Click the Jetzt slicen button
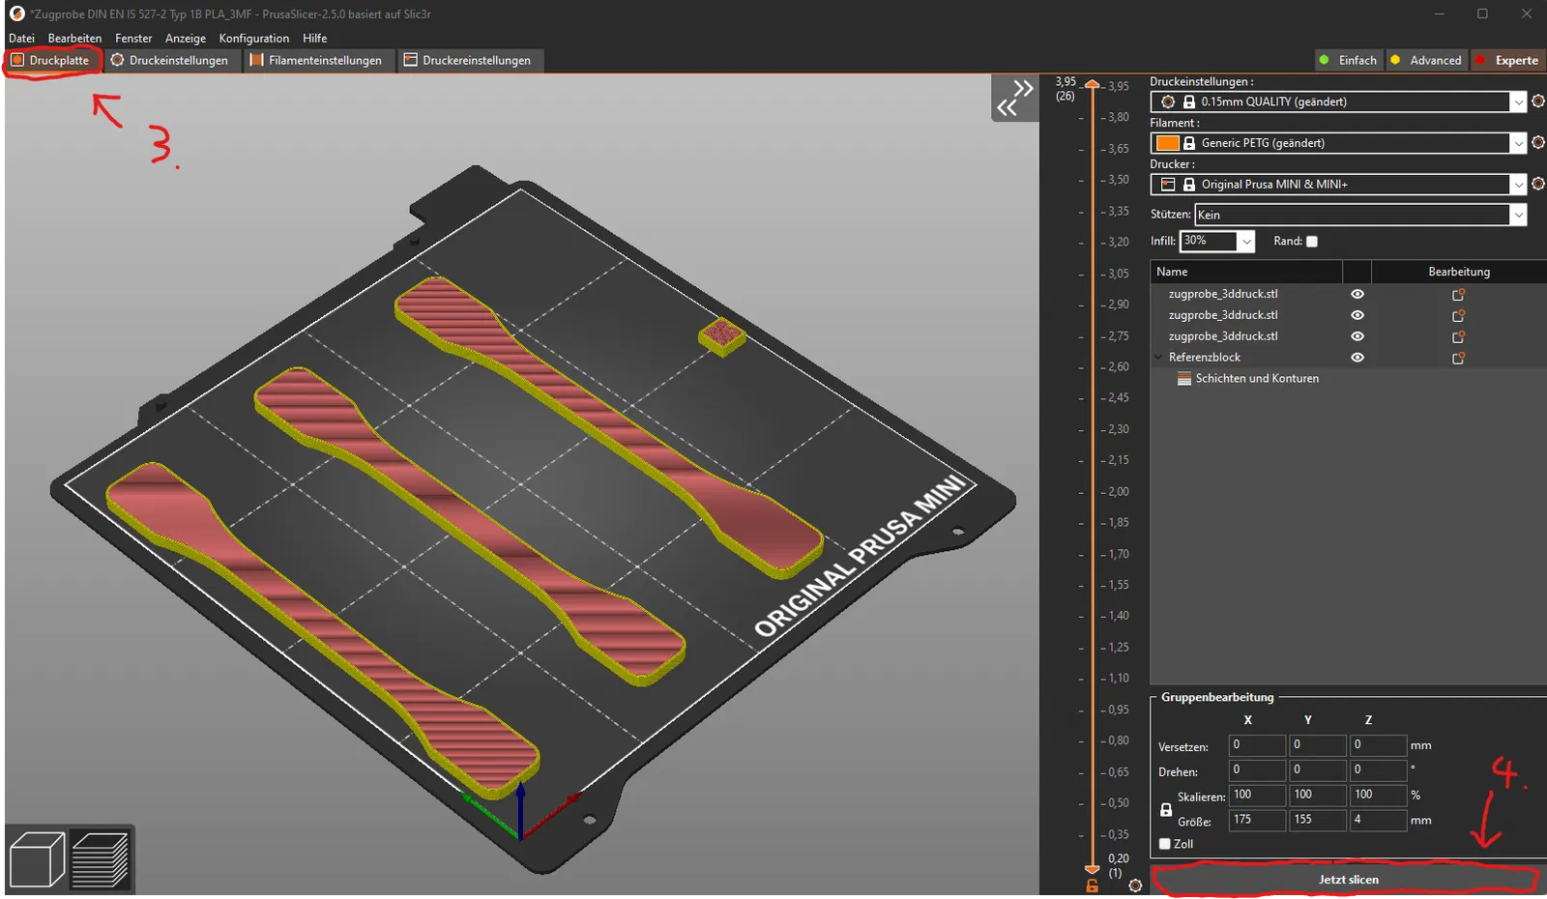1547x899 pixels. coord(1348,880)
